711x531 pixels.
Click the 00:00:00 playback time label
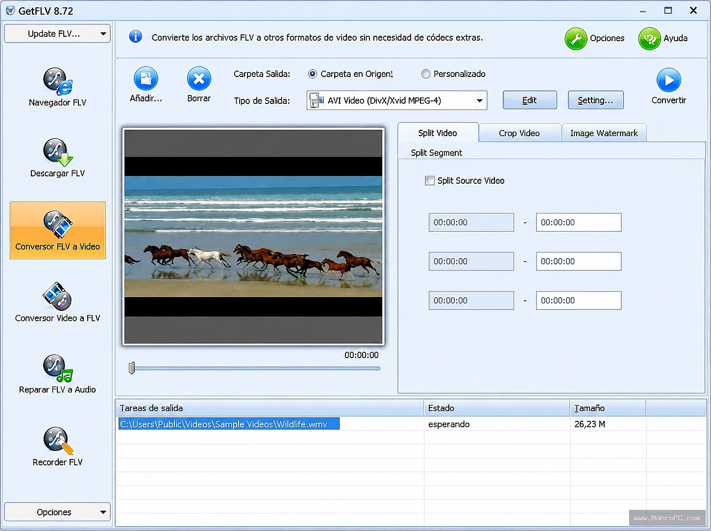point(362,355)
